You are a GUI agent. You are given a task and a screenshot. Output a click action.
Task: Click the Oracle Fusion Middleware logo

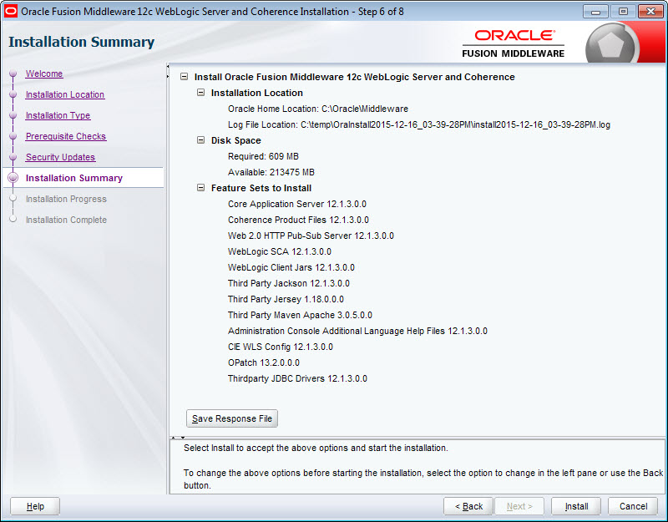513,44
